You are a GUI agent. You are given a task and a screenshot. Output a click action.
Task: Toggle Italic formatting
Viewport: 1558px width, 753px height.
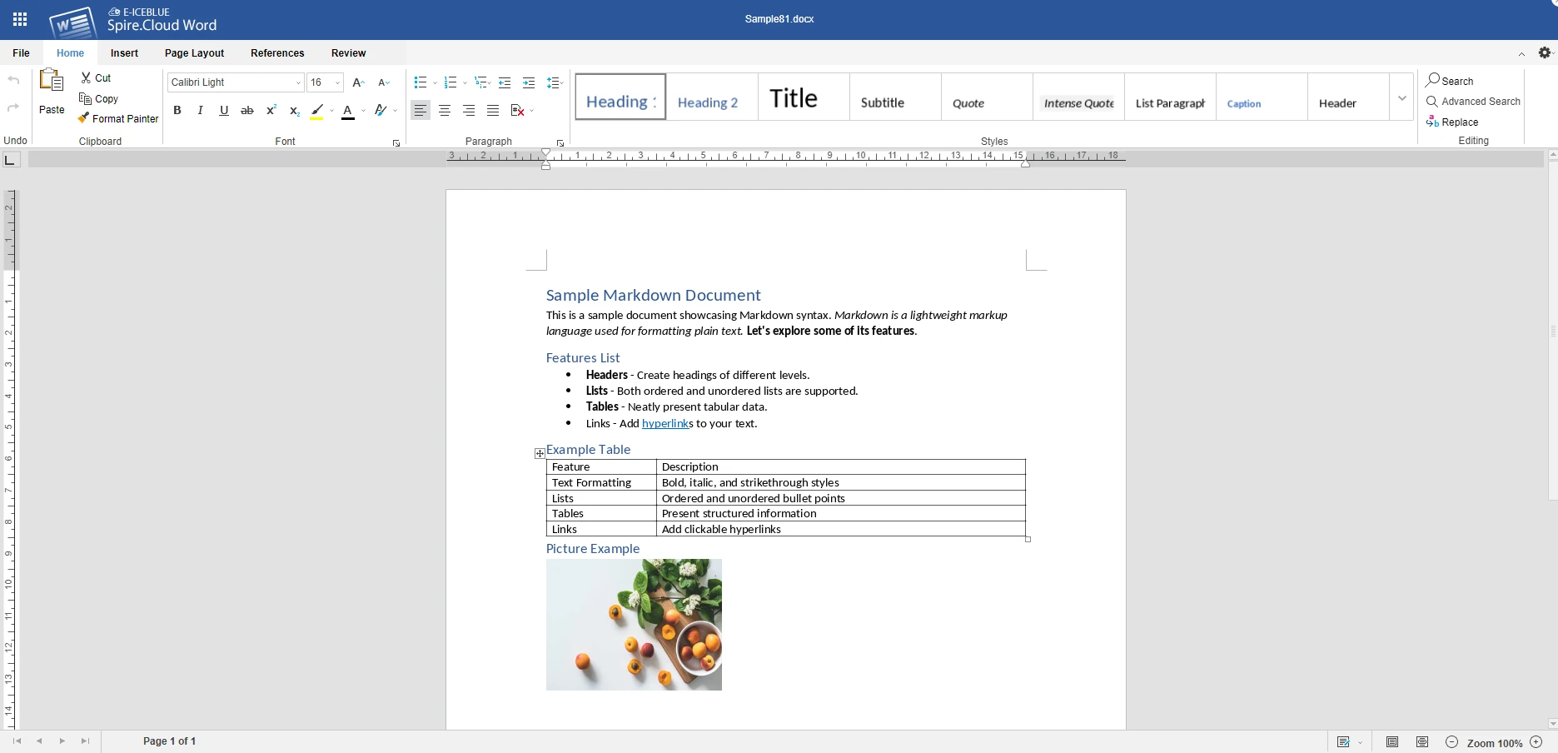click(x=200, y=110)
